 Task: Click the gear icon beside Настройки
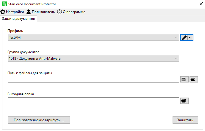(x=3, y=12)
